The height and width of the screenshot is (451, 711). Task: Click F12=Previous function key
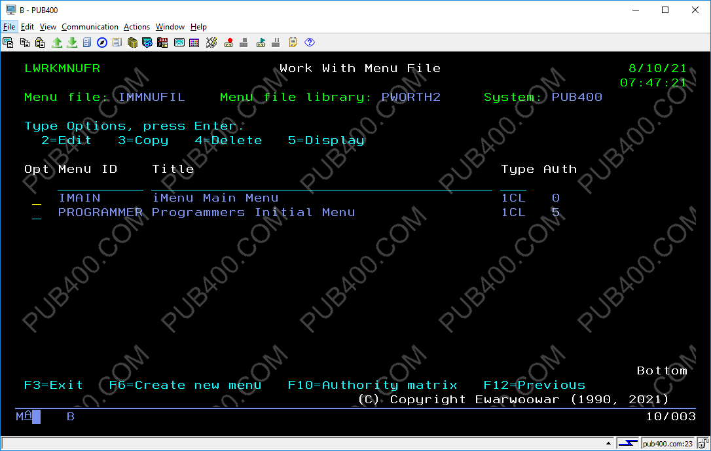click(534, 386)
